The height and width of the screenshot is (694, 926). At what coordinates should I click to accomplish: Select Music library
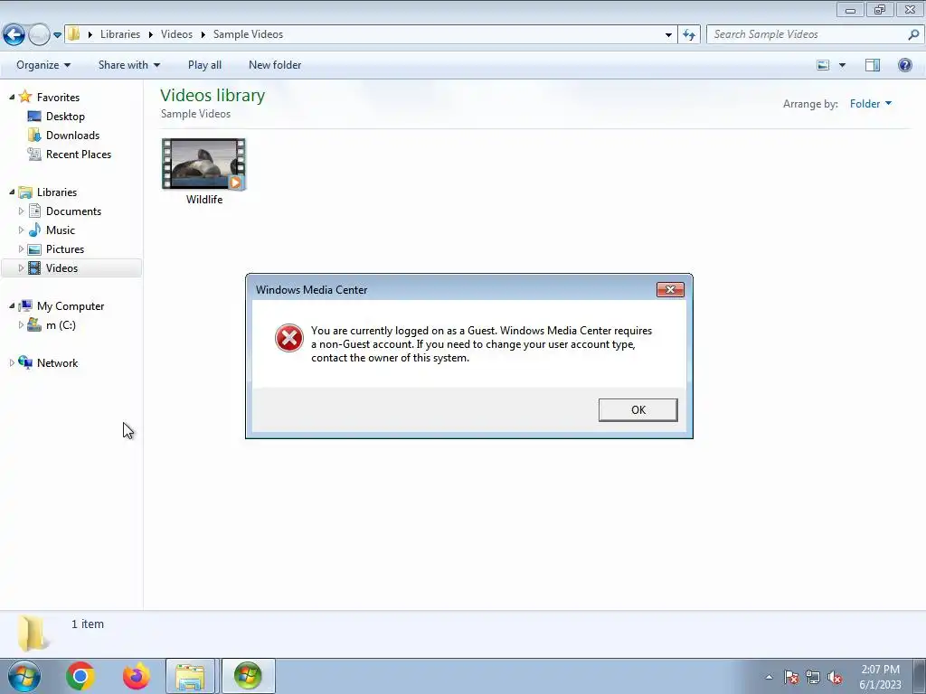pyautogui.click(x=61, y=230)
